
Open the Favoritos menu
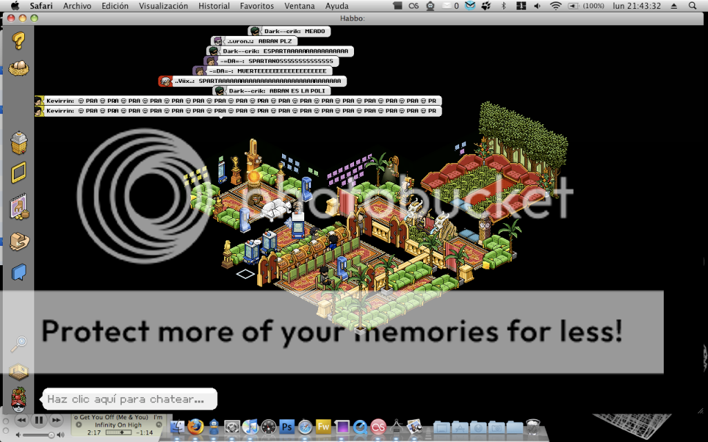click(x=257, y=6)
